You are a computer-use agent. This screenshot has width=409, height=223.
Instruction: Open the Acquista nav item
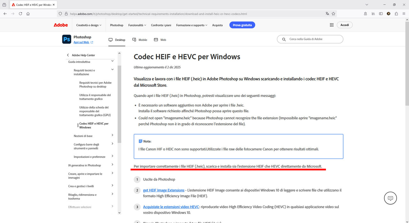click(217, 25)
